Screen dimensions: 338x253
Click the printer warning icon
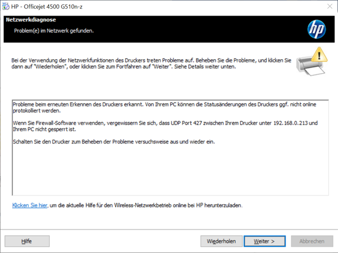coord(312,61)
